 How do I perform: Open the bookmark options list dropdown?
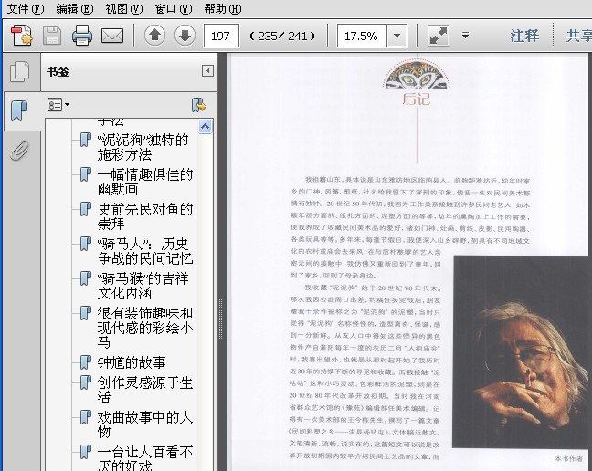[58, 104]
